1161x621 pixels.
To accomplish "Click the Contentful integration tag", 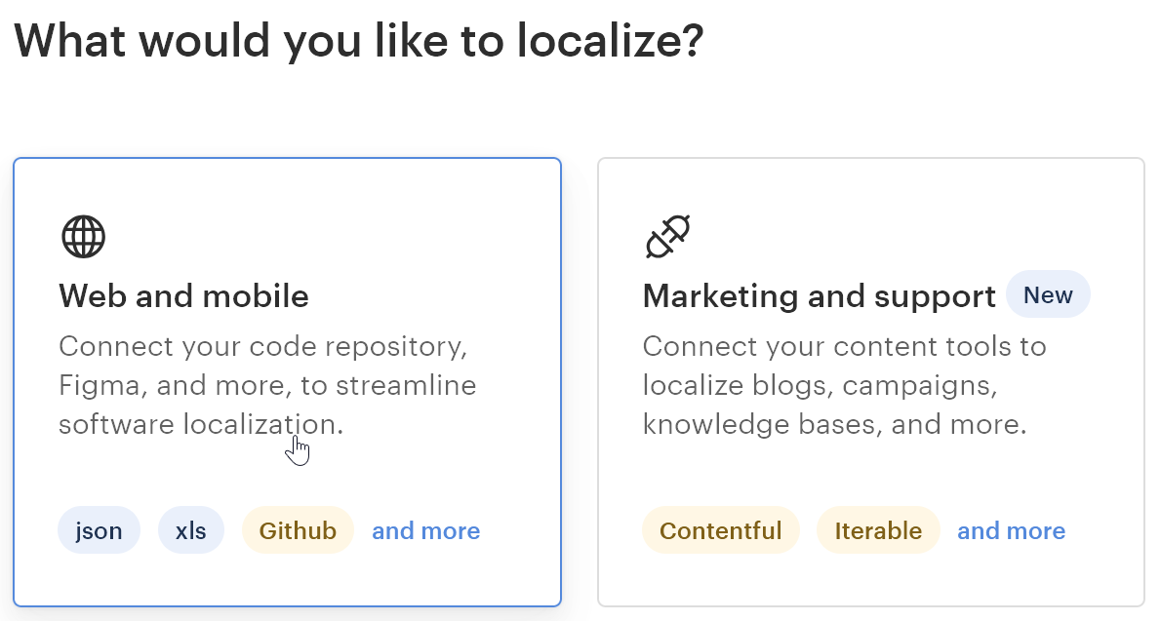I will click(720, 531).
